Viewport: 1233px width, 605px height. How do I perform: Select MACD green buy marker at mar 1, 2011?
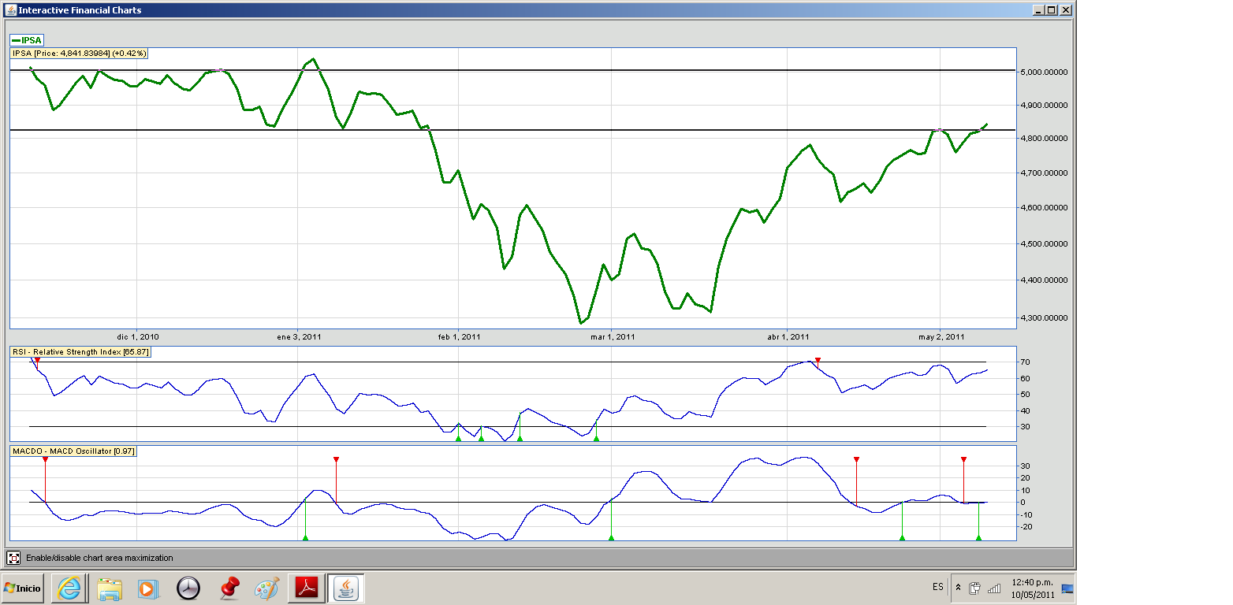[x=611, y=538]
